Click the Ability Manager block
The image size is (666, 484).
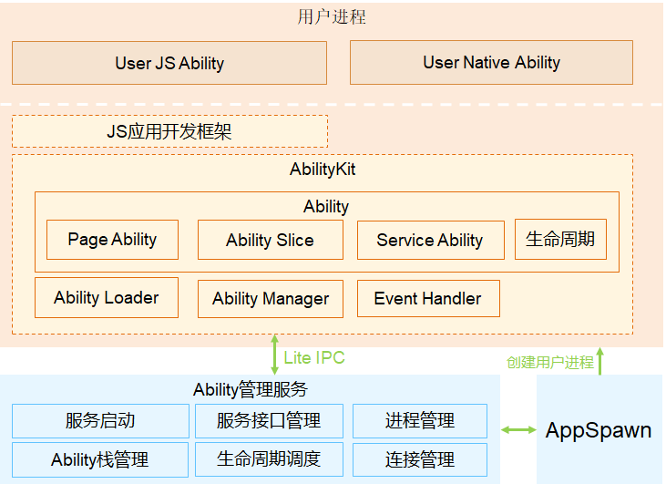pos(271,299)
